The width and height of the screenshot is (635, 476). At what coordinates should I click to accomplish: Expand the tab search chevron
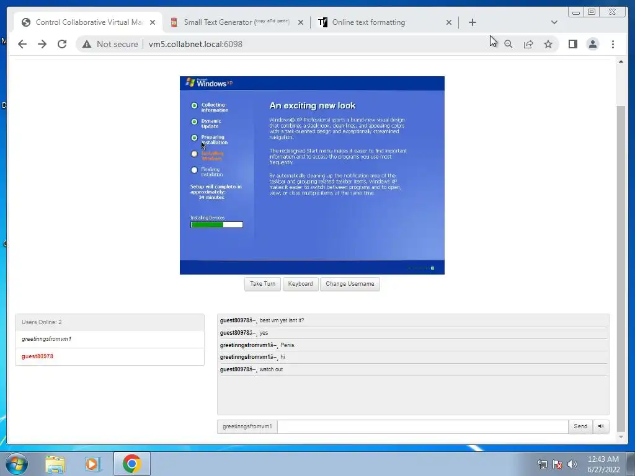pyautogui.click(x=554, y=22)
